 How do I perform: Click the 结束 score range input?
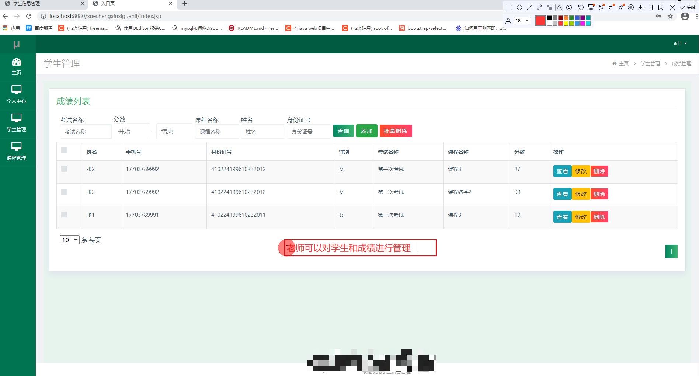tap(175, 131)
